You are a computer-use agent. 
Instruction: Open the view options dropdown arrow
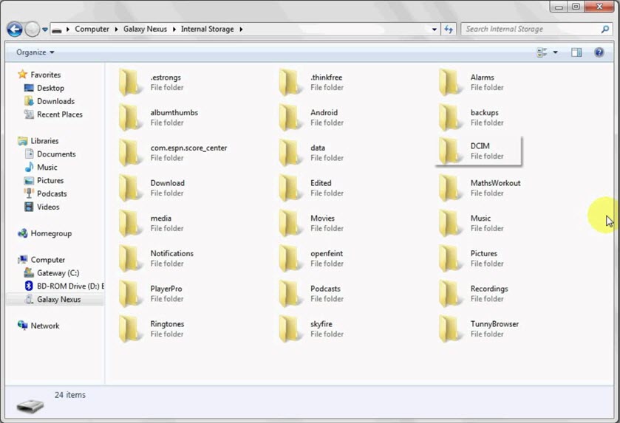[x=556, y=52]
